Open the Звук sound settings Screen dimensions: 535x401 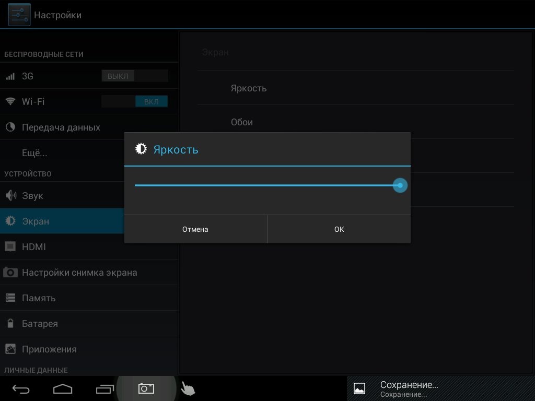[x=32, y=196]
